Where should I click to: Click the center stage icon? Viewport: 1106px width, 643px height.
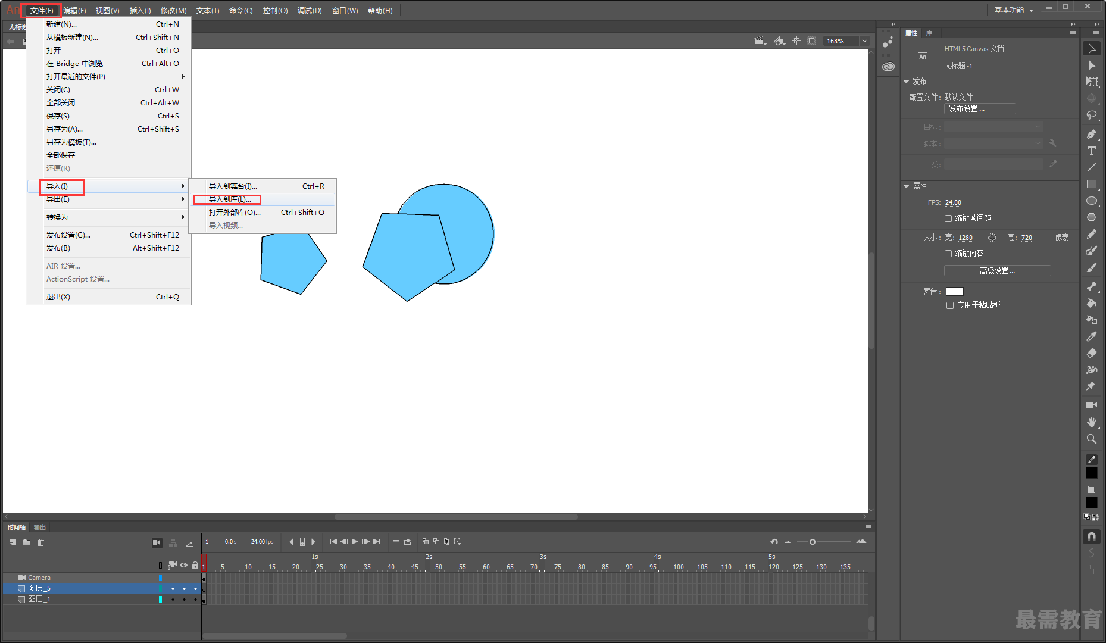796,41
